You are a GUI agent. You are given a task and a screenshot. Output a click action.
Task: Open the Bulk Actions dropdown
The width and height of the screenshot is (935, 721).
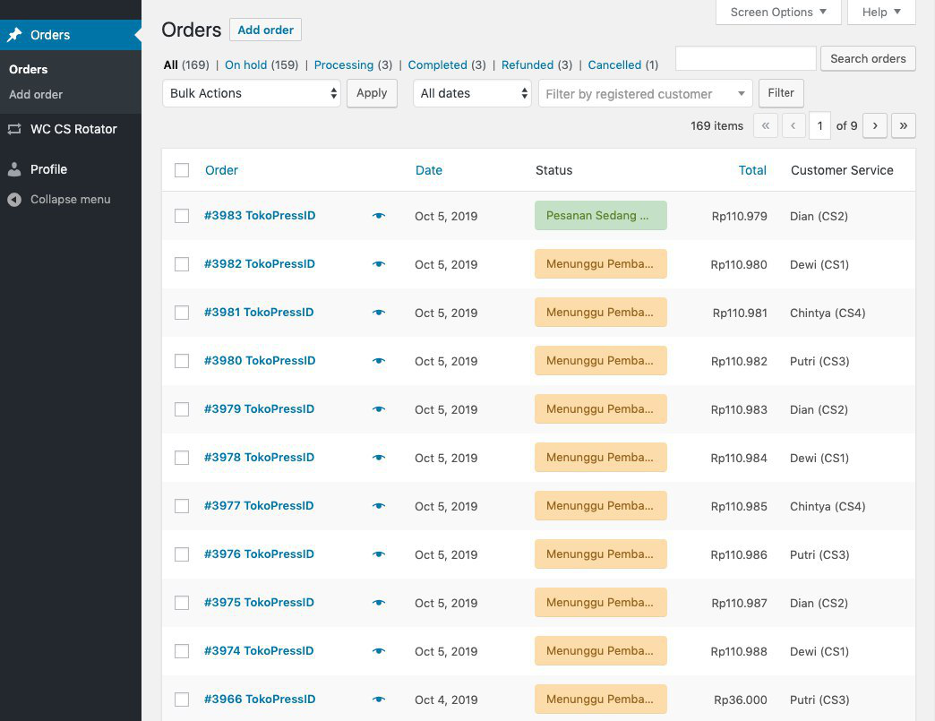[251, 94]
